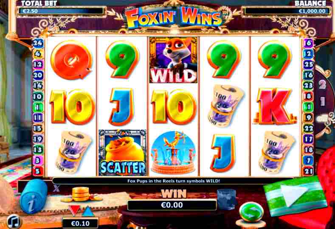This screenshot has width=335, height=229.
Task: Select payline number 5 on left
Action: click(x=38, y=171)
